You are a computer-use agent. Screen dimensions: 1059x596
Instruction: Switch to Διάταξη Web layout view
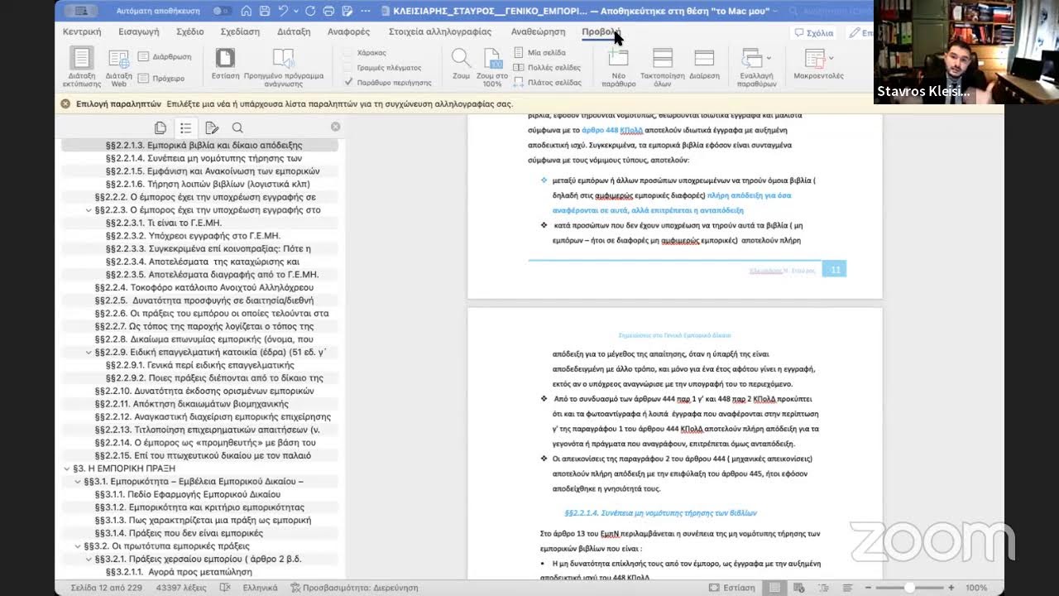click(119, 68)
